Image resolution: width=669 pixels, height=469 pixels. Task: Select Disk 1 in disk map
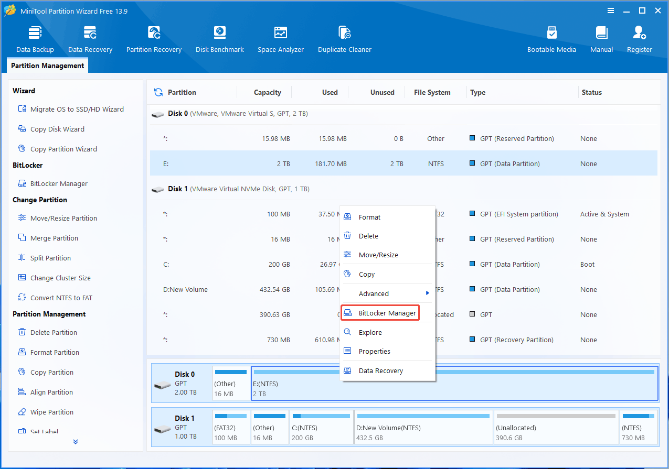pyautogui.click(x=182, y=427)
